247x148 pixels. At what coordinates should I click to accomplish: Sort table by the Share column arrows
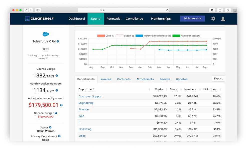pos(181,89)
